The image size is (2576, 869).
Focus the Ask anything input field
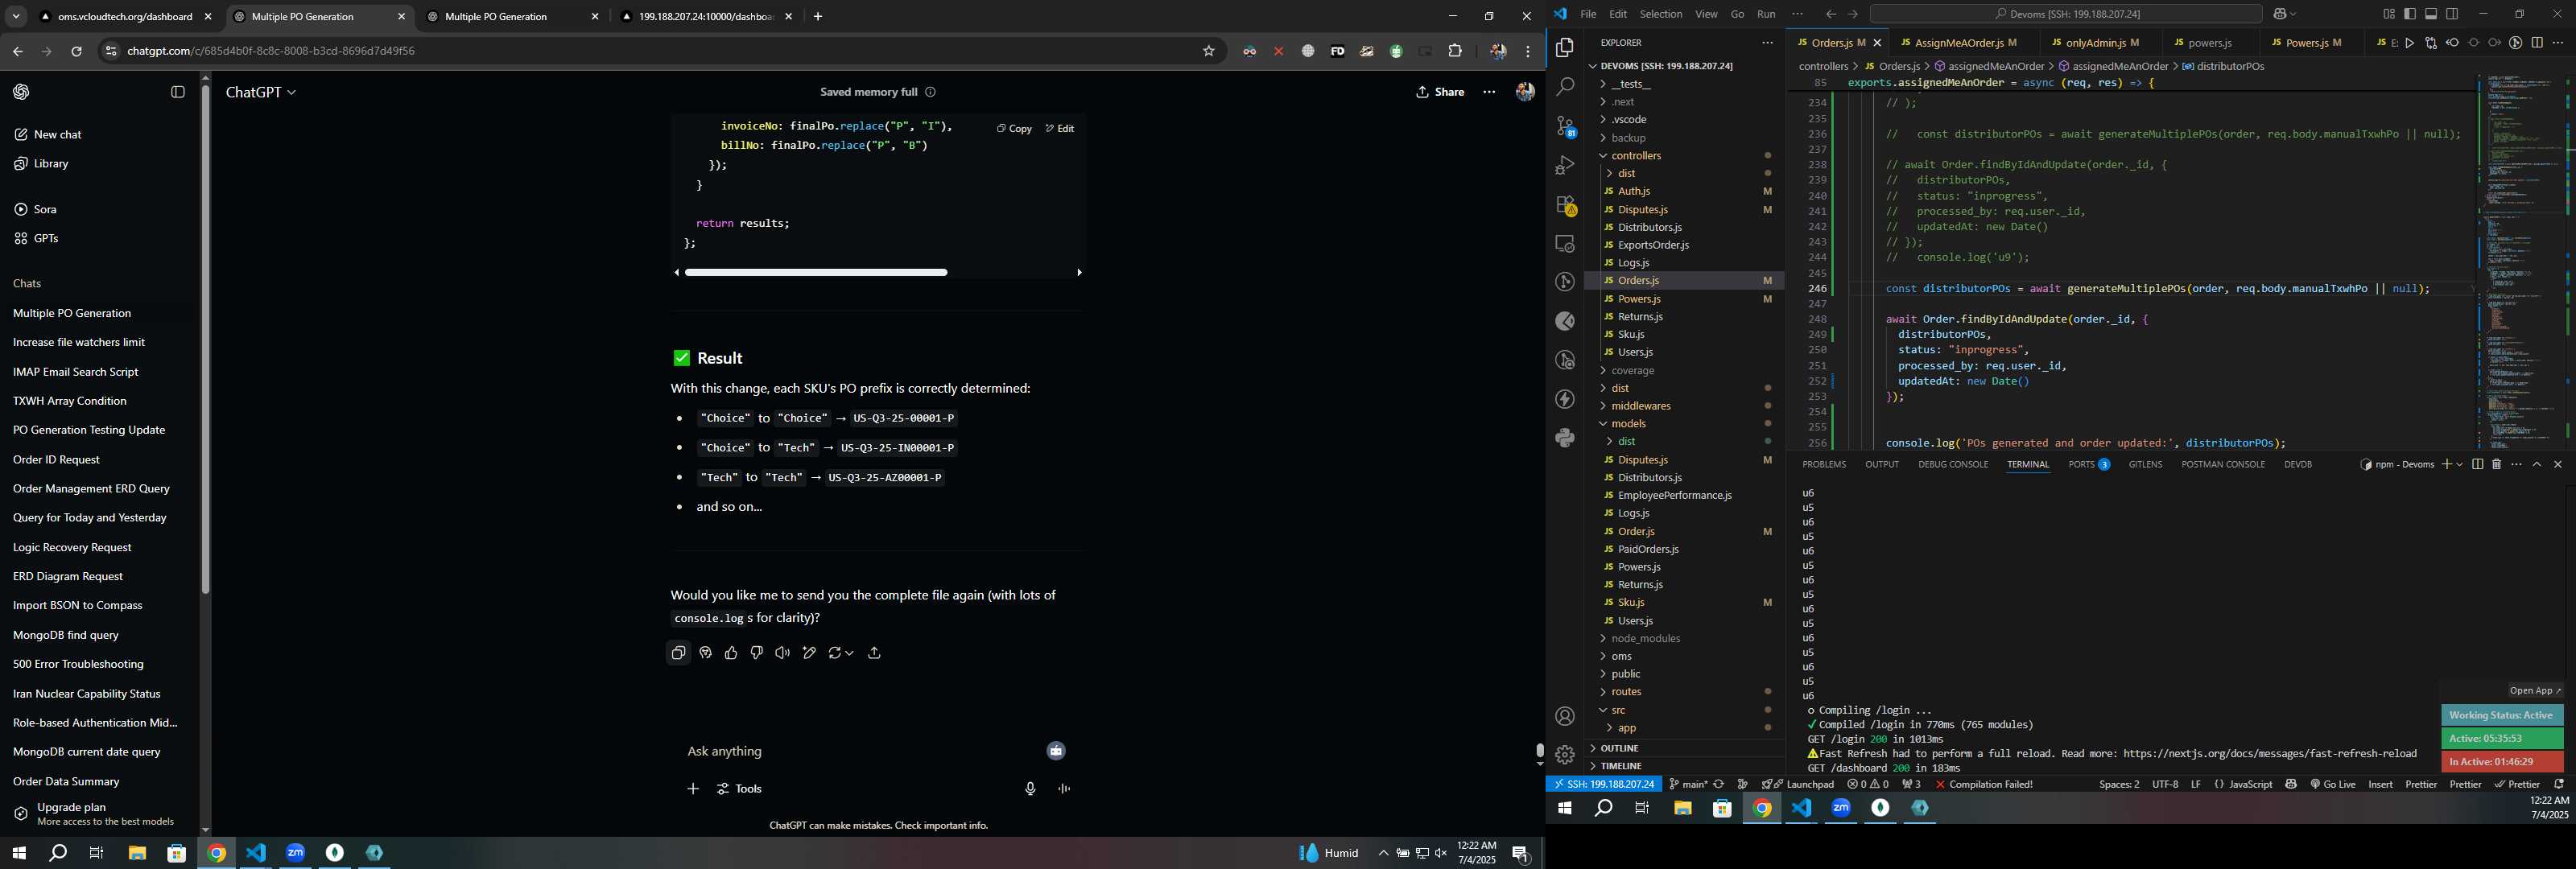[x=860, y=752]
